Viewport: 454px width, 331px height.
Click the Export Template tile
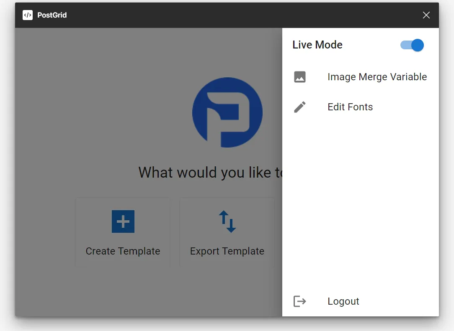click(227, 232)
